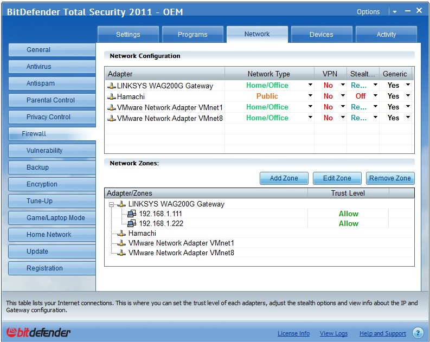This screenshot has height=342, width=430.
Task: Select the 192.168.1.111 zone row
Action: click(x=259, y=214)
